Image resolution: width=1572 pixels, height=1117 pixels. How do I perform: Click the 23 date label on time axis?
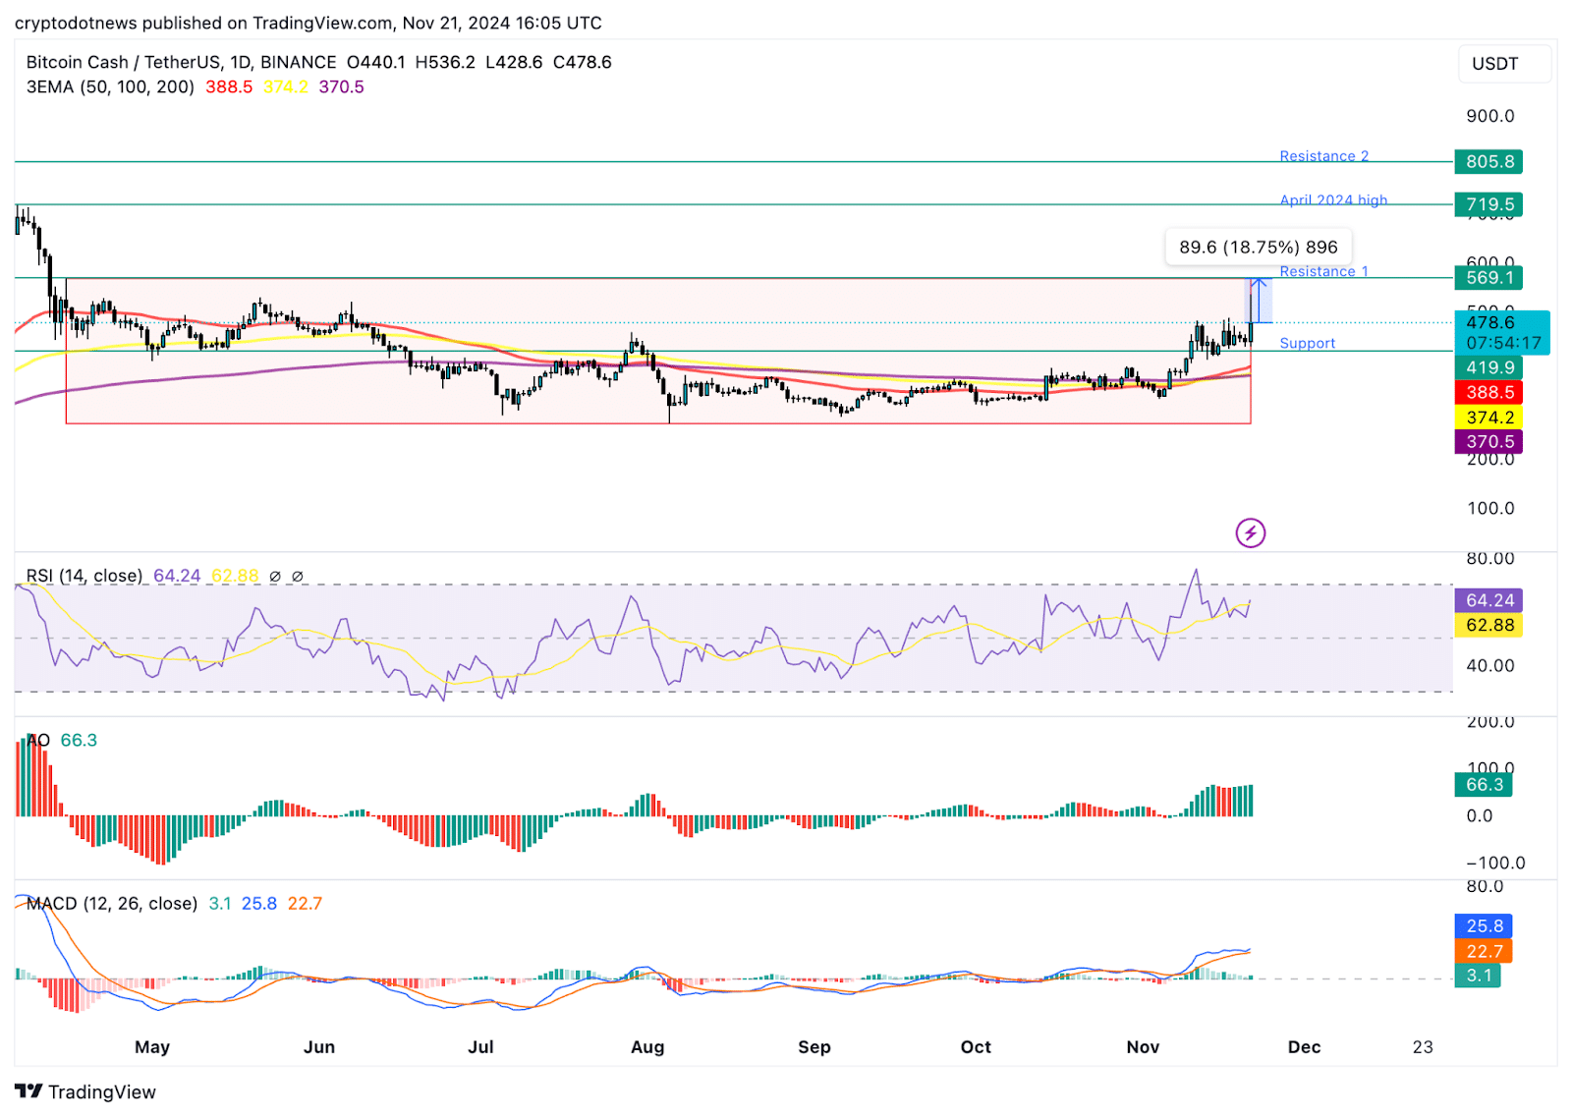[x=1423, y=1046]
